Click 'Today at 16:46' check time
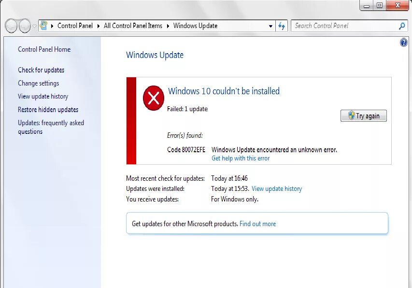Screen dimensions: 412x288 (229, 178)
